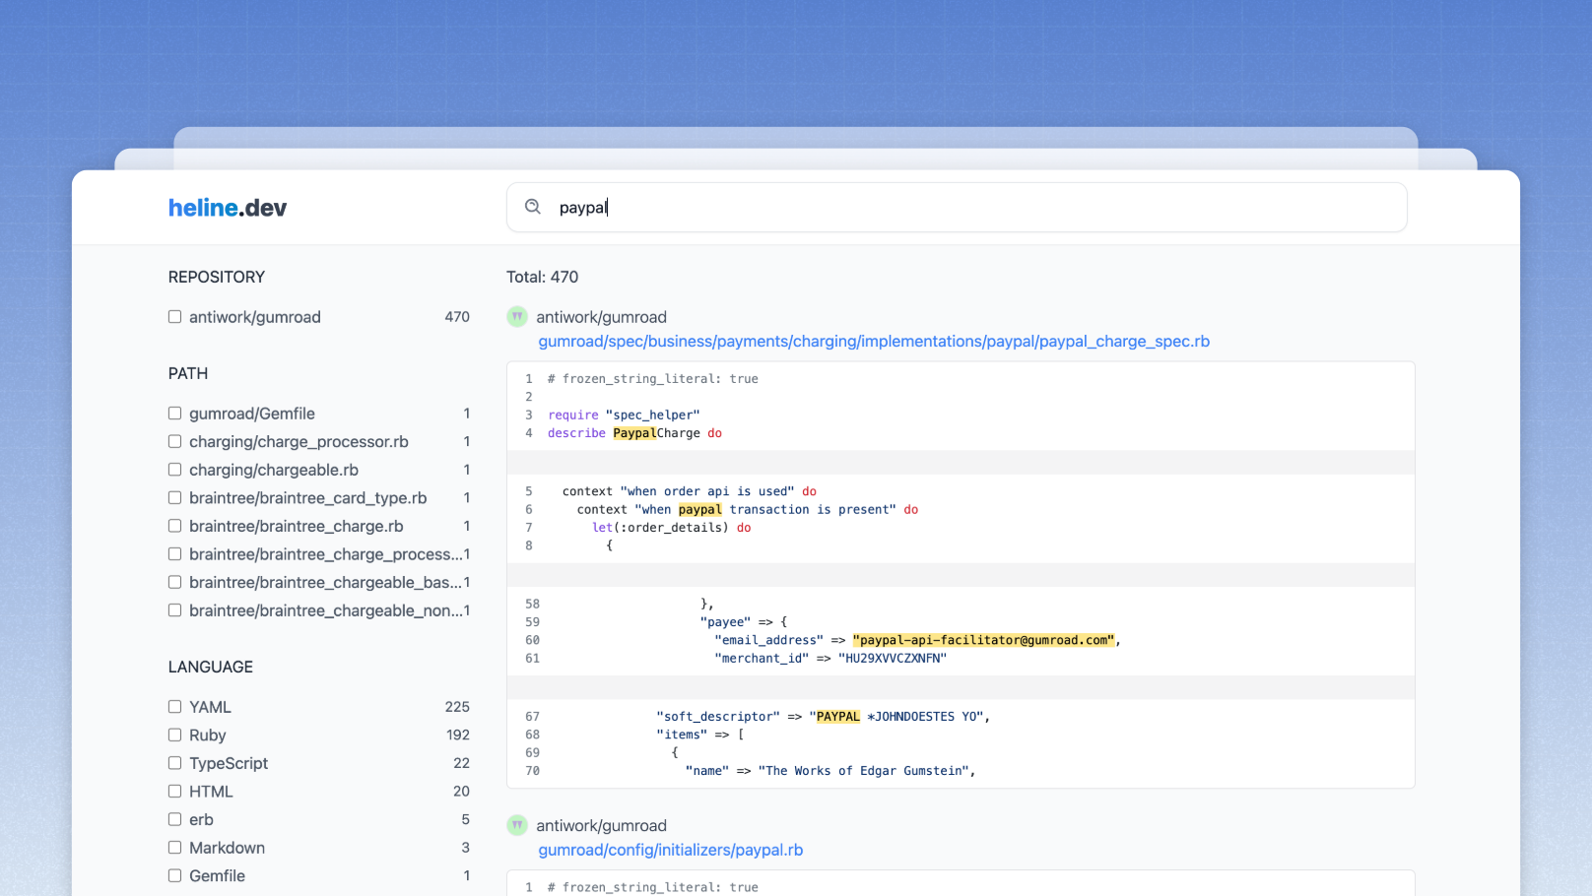This screenshot has width=1592, height=896.
Task: Click the PATH section heading
Action: (188, 373)
